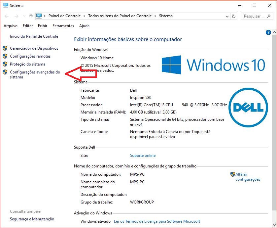Viewport: 277px width, 228px height.
Task: Click the shield icon beside Proteção do sistema
Action: tap(5, 64)
